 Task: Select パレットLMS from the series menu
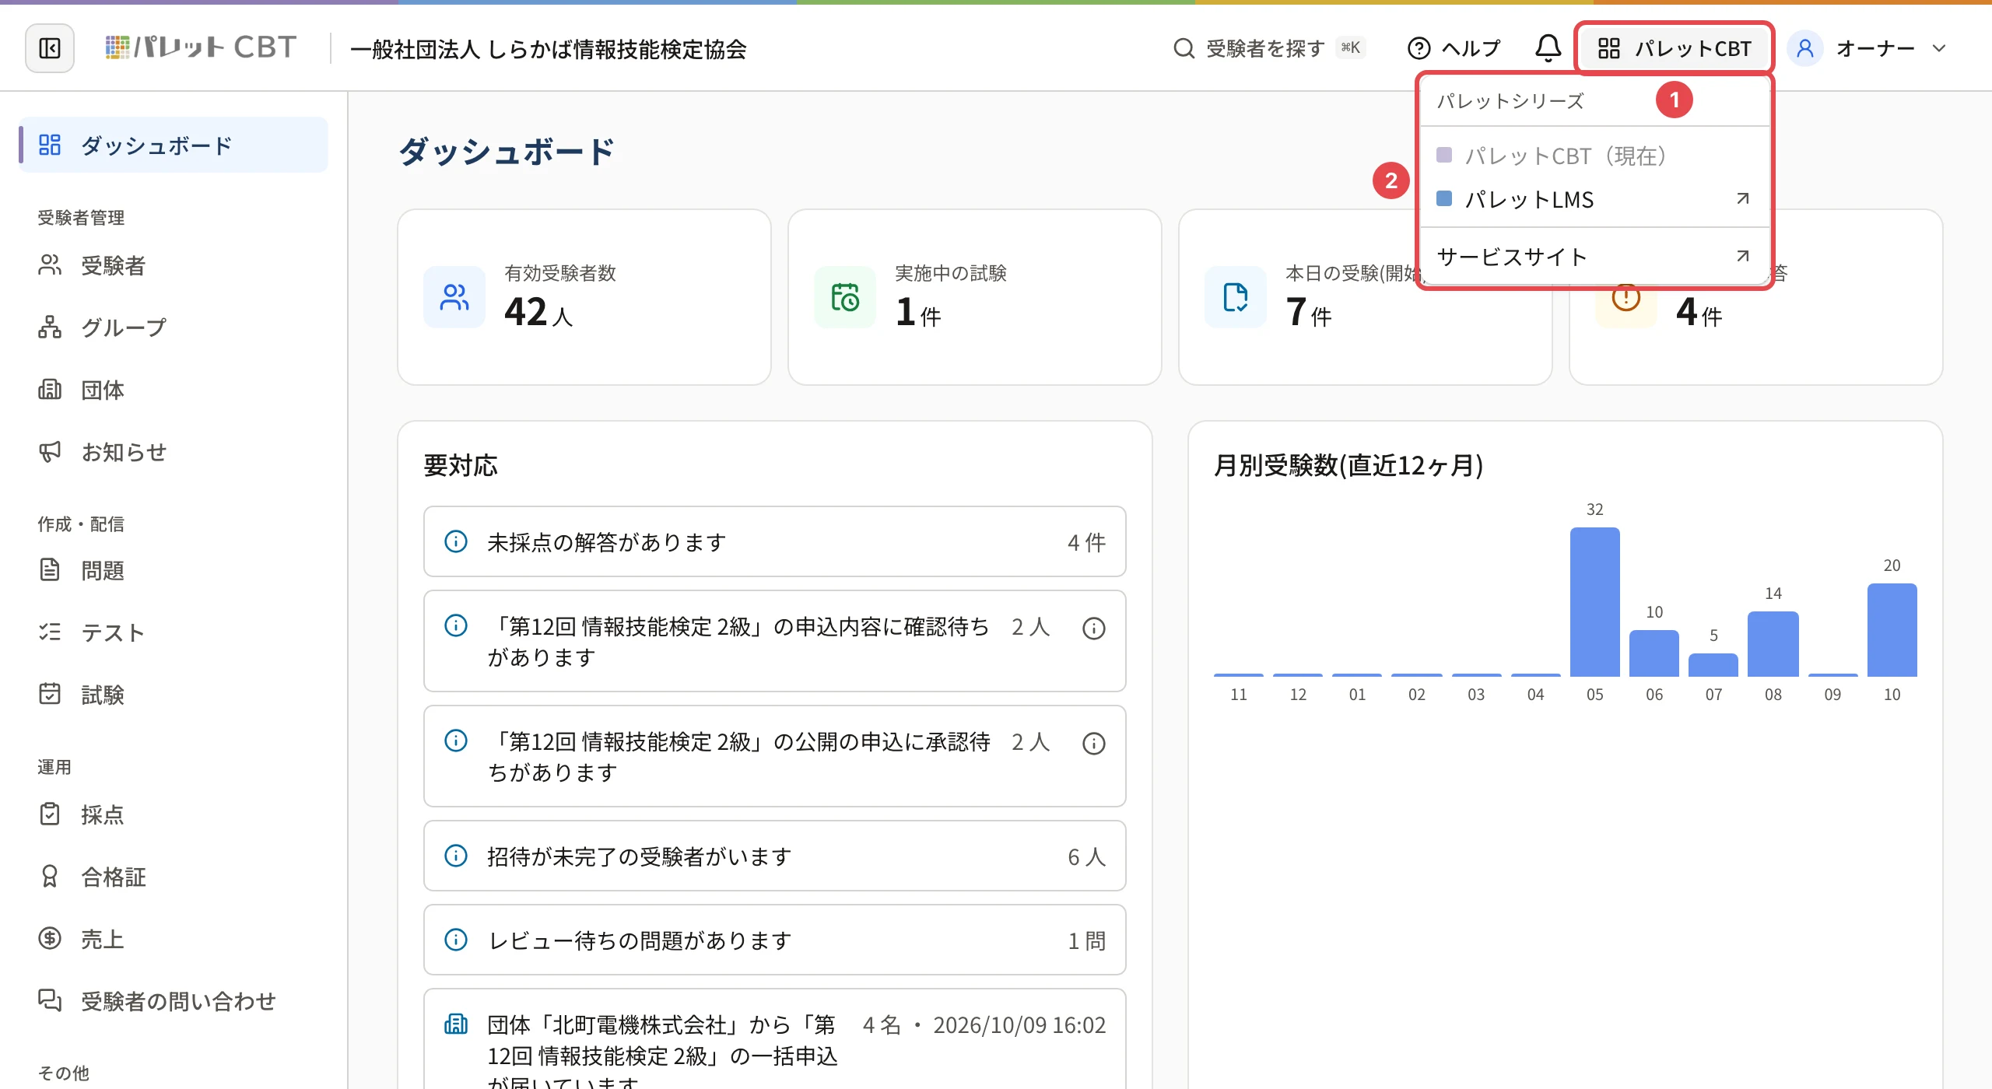[1594, 199]
